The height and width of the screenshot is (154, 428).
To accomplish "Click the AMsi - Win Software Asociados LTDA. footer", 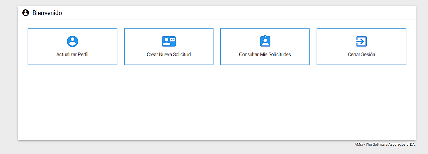I will tap(385, 144).
